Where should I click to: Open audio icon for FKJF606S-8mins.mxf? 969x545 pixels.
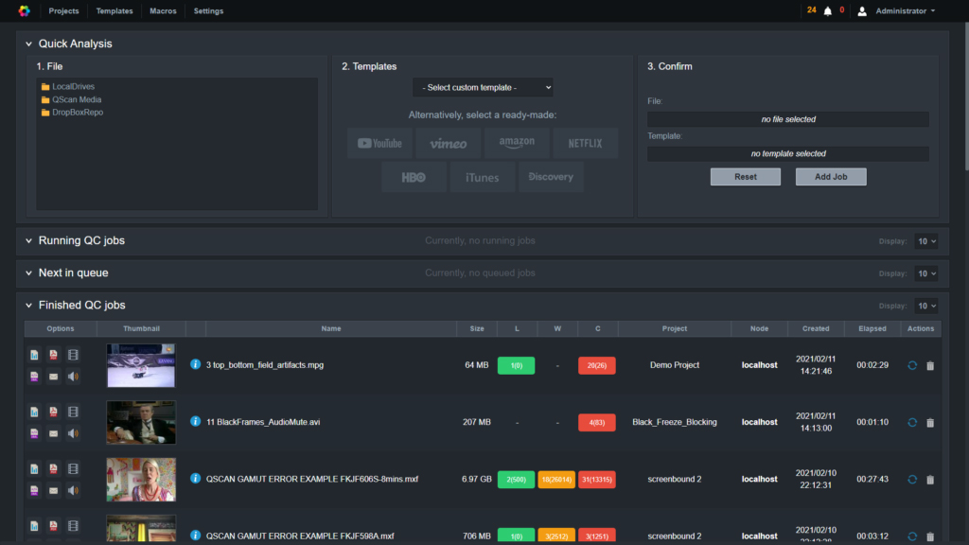73,490
